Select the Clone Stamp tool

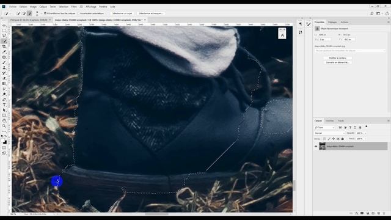coord(4,68)
